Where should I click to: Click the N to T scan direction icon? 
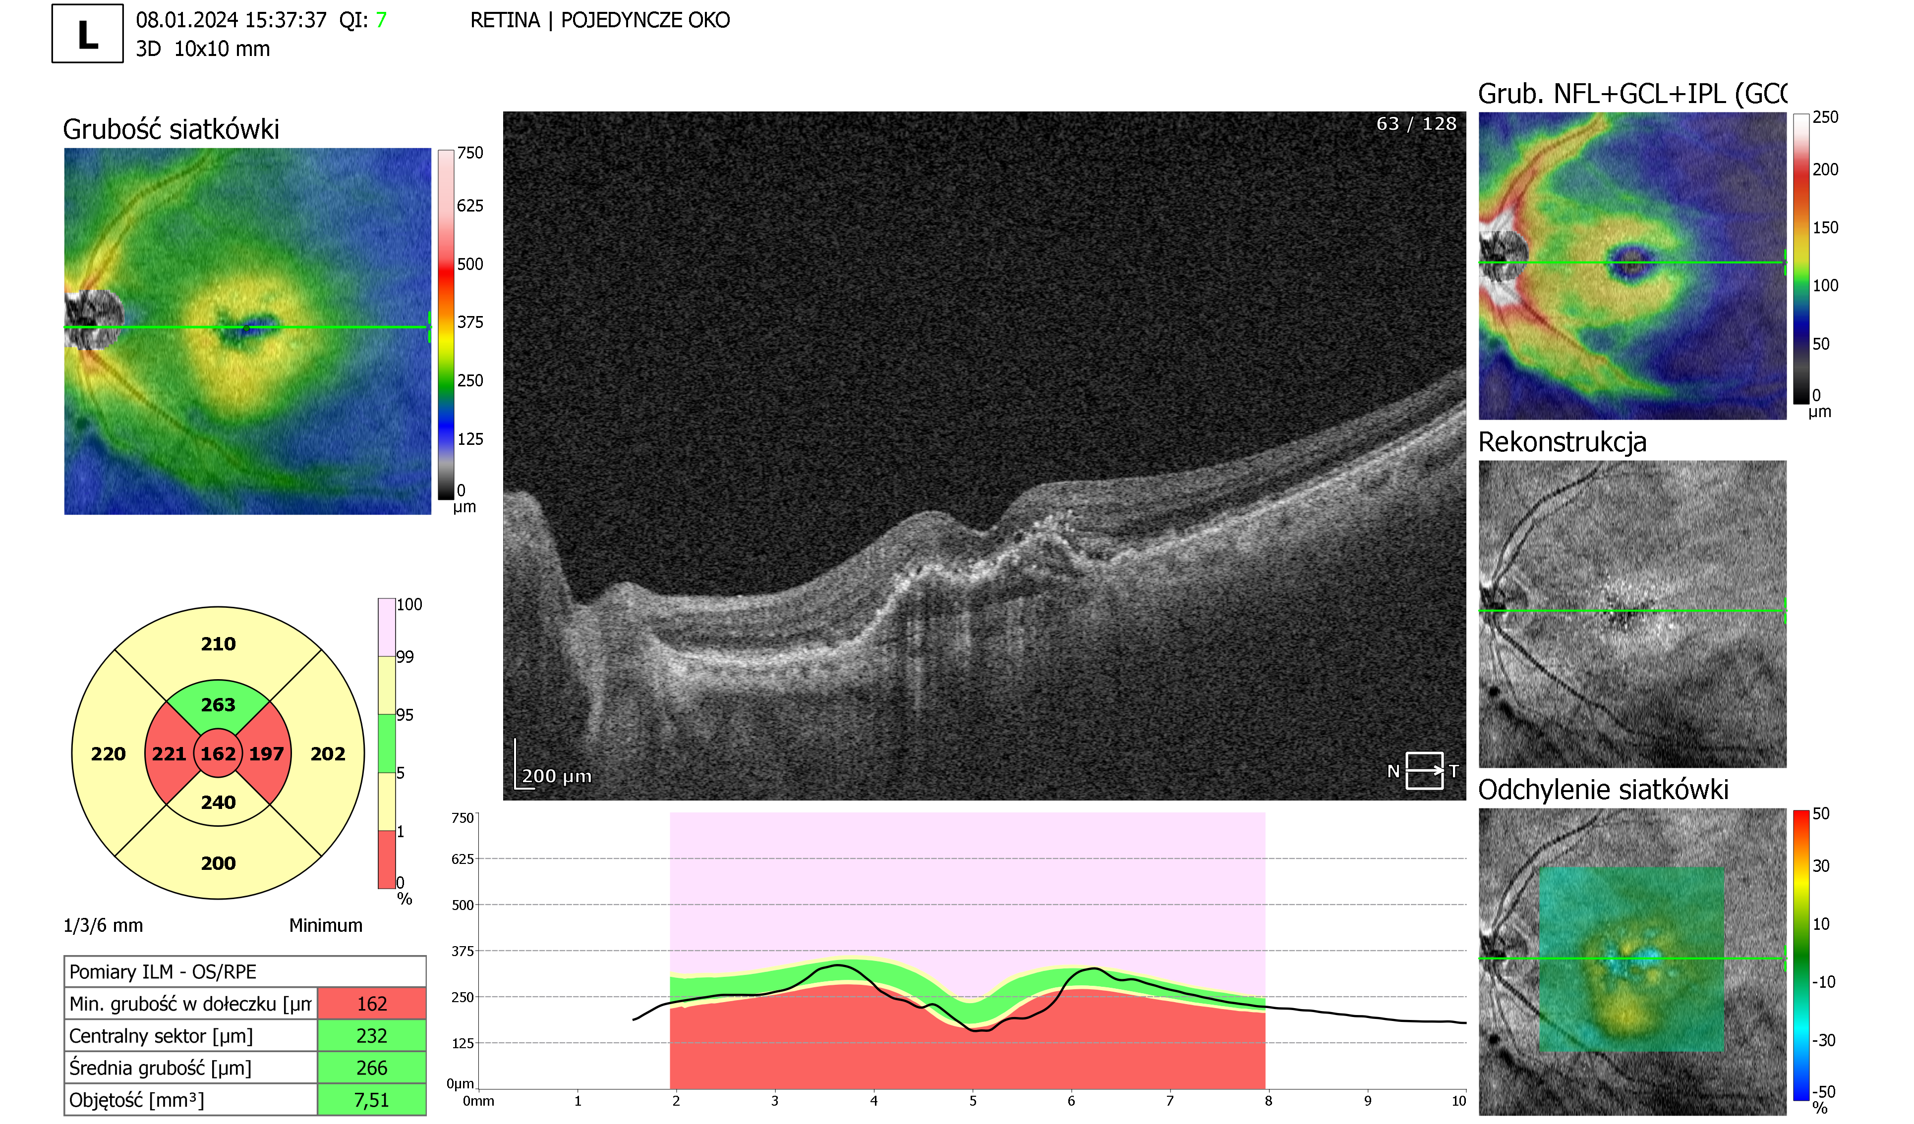click(x=1423, y=771)
